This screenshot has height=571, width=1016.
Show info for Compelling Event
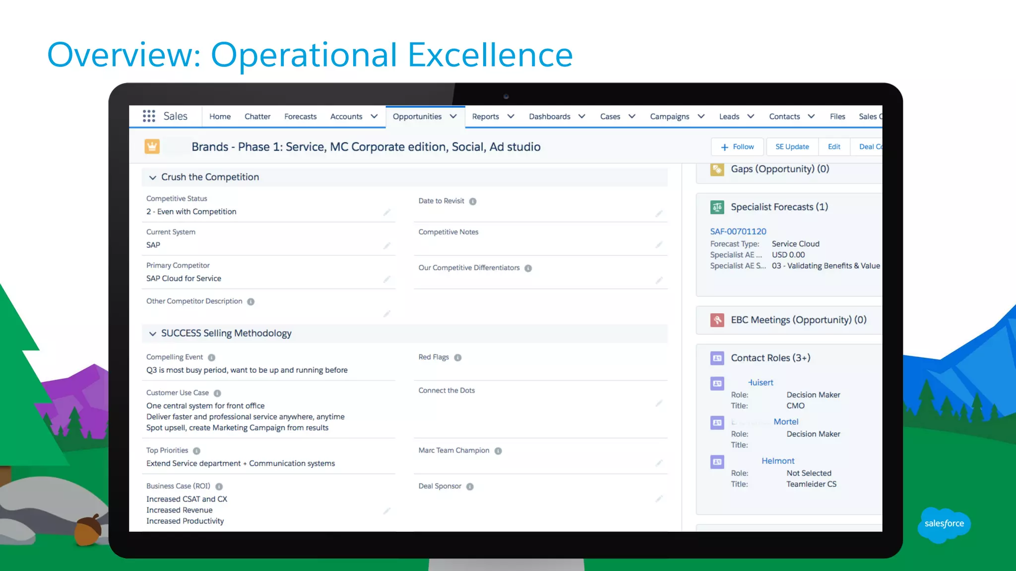coord(212,357)
